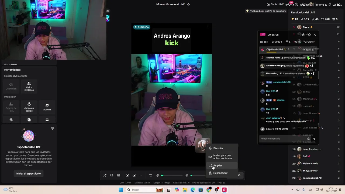Viewport: 345px width, 194px height.
Task: Toggle the lock icon on chat overlay
Action: point(303,35)
